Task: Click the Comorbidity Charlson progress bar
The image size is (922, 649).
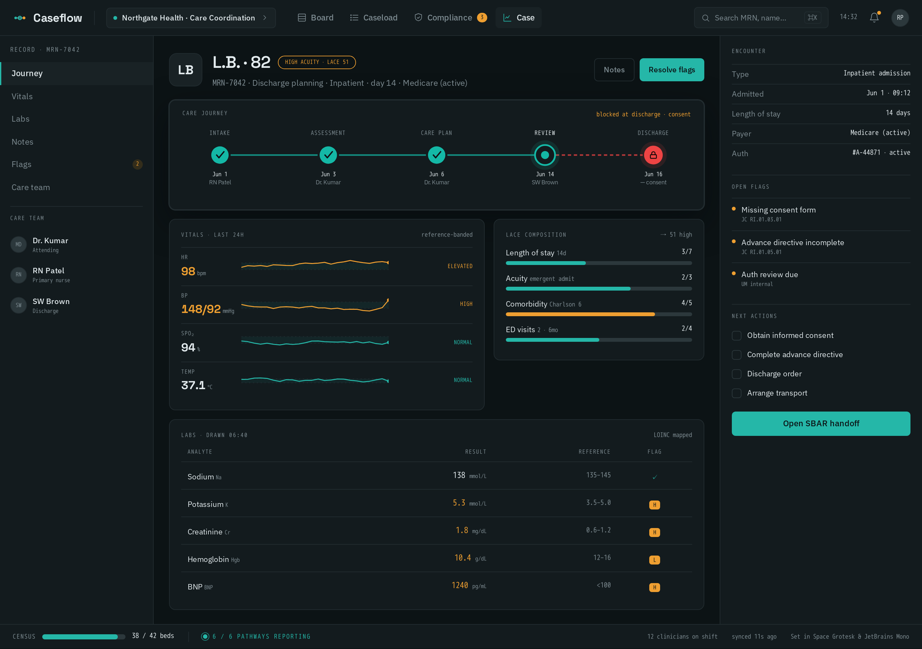Action: pos(599,314)
